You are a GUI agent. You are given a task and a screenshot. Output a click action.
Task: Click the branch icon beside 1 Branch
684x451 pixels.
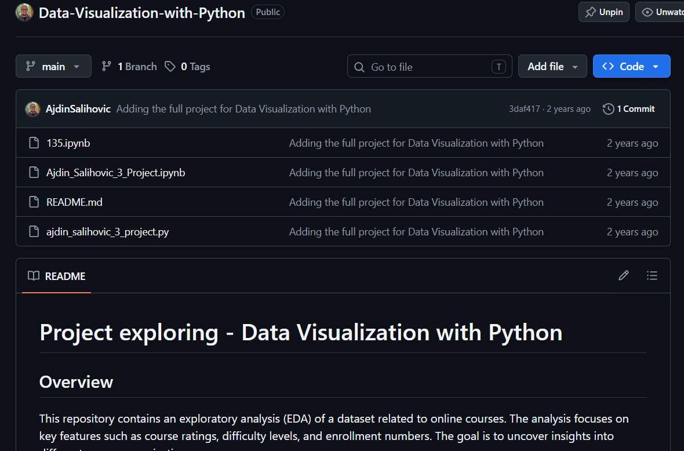[x=107, y=66]
